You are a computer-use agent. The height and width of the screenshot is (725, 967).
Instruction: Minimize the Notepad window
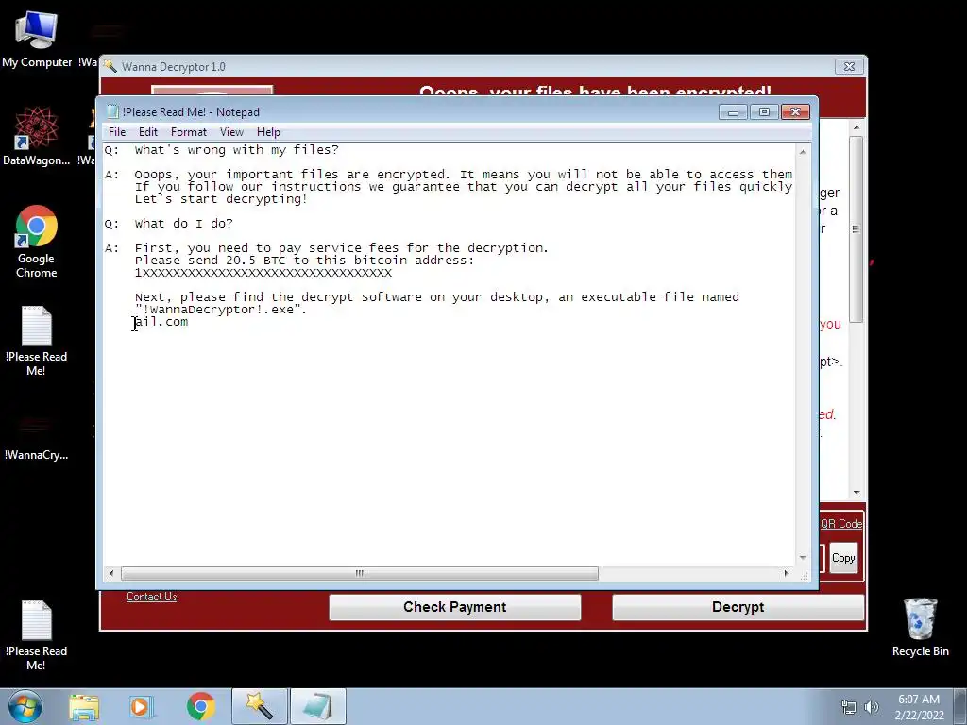pos(733,112)
